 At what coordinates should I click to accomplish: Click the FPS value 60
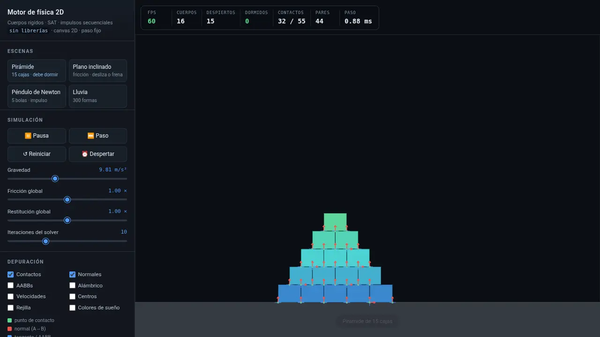pos(151,21)
